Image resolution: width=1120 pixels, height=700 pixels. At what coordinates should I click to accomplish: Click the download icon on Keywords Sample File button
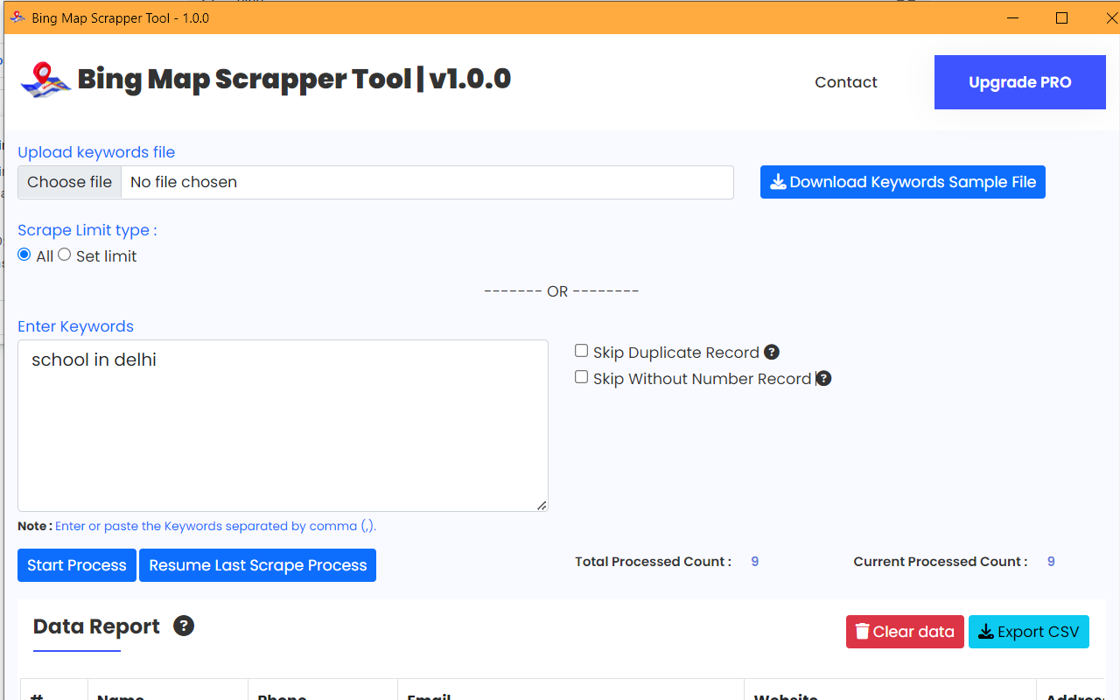pos(778,182)
